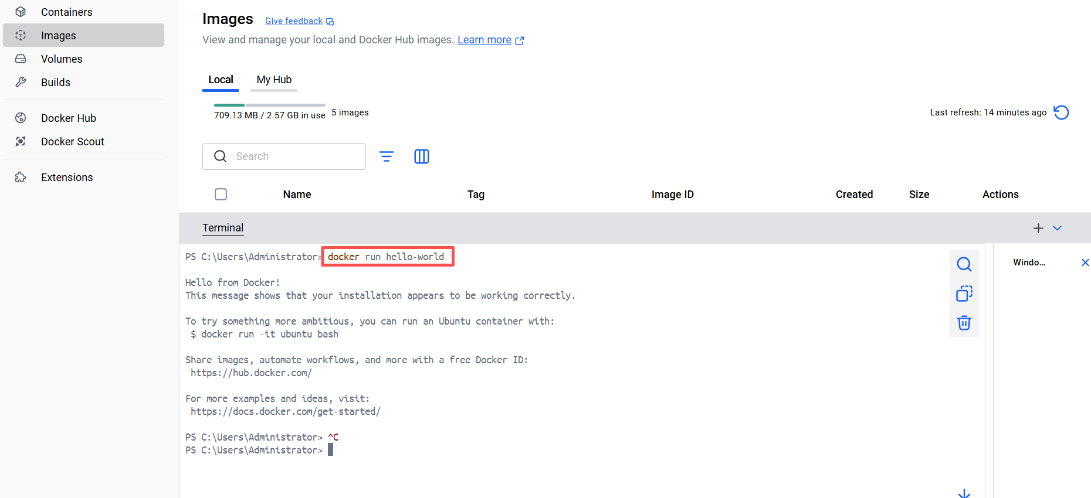Open Docker Scout from sidebar
This screenshot has height=498, width=1091.
pos(83,141)
